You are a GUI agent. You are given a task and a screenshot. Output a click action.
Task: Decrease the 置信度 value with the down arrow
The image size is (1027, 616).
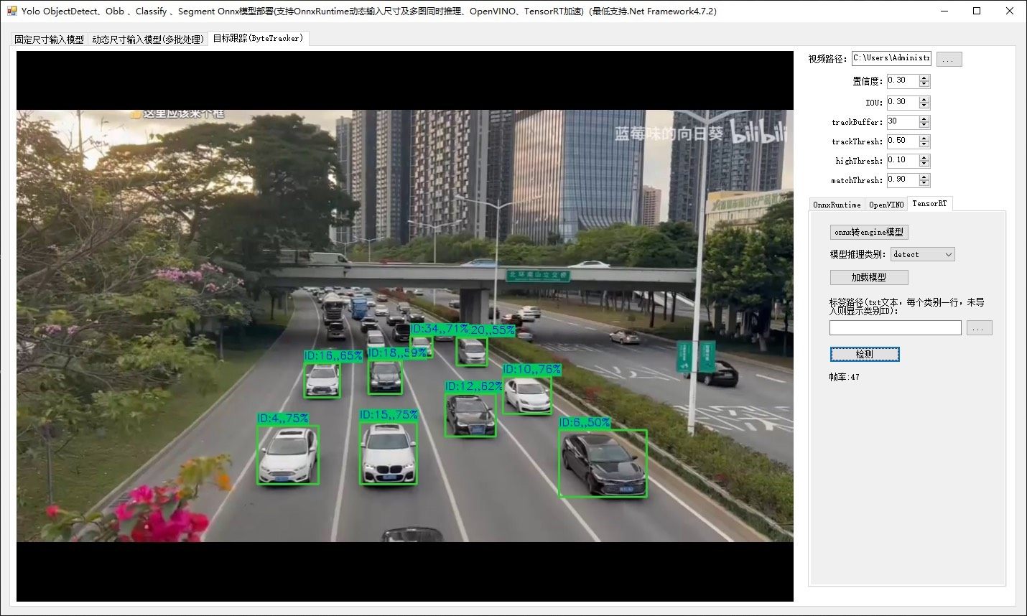pos(924,85)
